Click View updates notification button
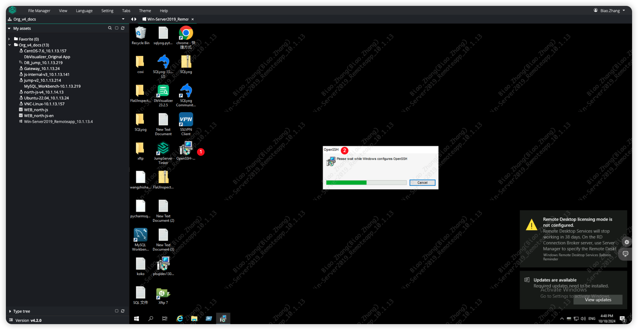 point(598,300)
